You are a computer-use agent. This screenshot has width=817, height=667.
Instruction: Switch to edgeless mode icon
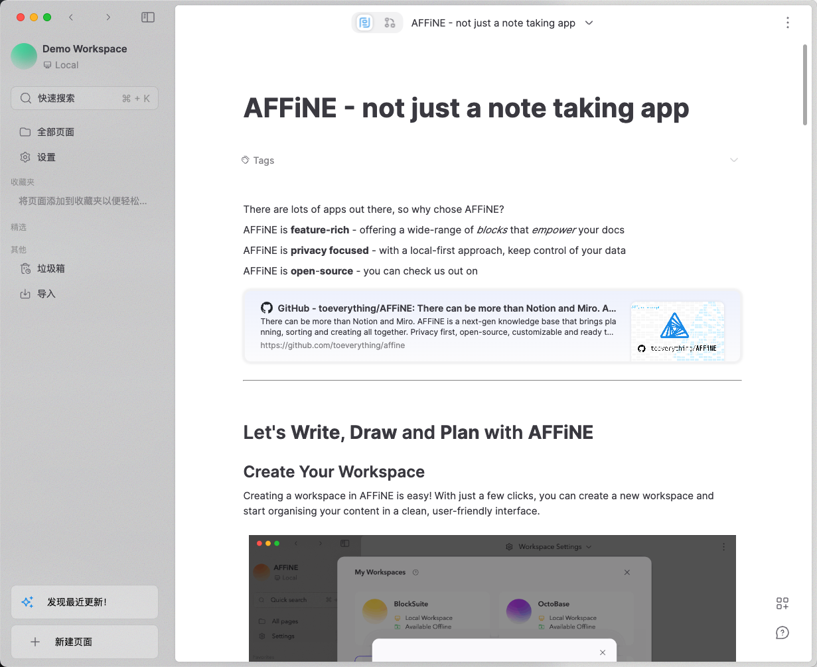coord(390,23)
